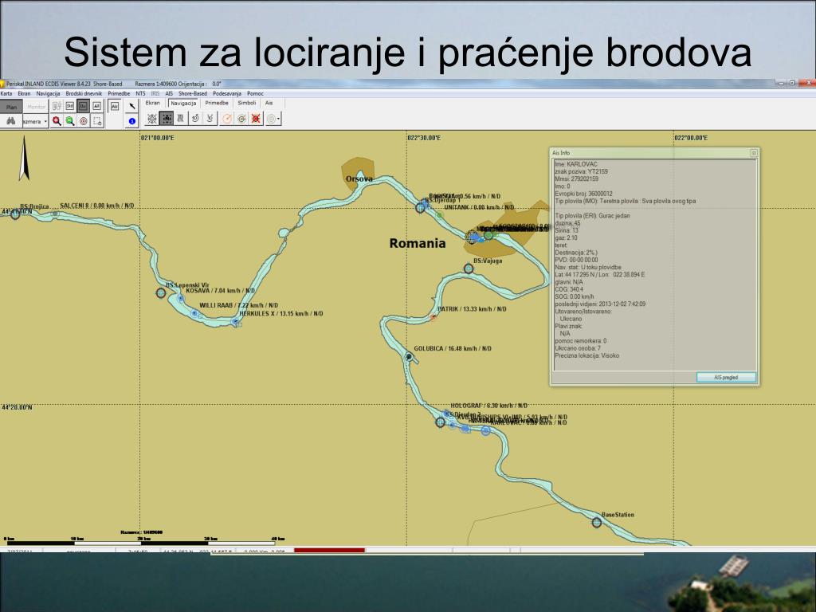Click the base display detail icon
The image size is (816, 612).
(57, 106)
